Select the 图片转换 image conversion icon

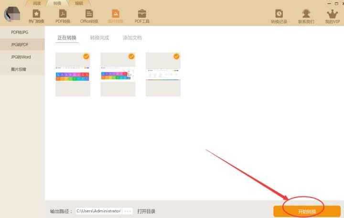click(116, 16)
